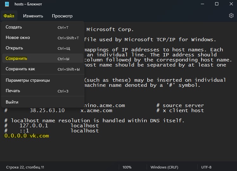The width and height of the screenshot is (237, 171).
Task: Choose Печать from the menu
Action: [43, 91]
